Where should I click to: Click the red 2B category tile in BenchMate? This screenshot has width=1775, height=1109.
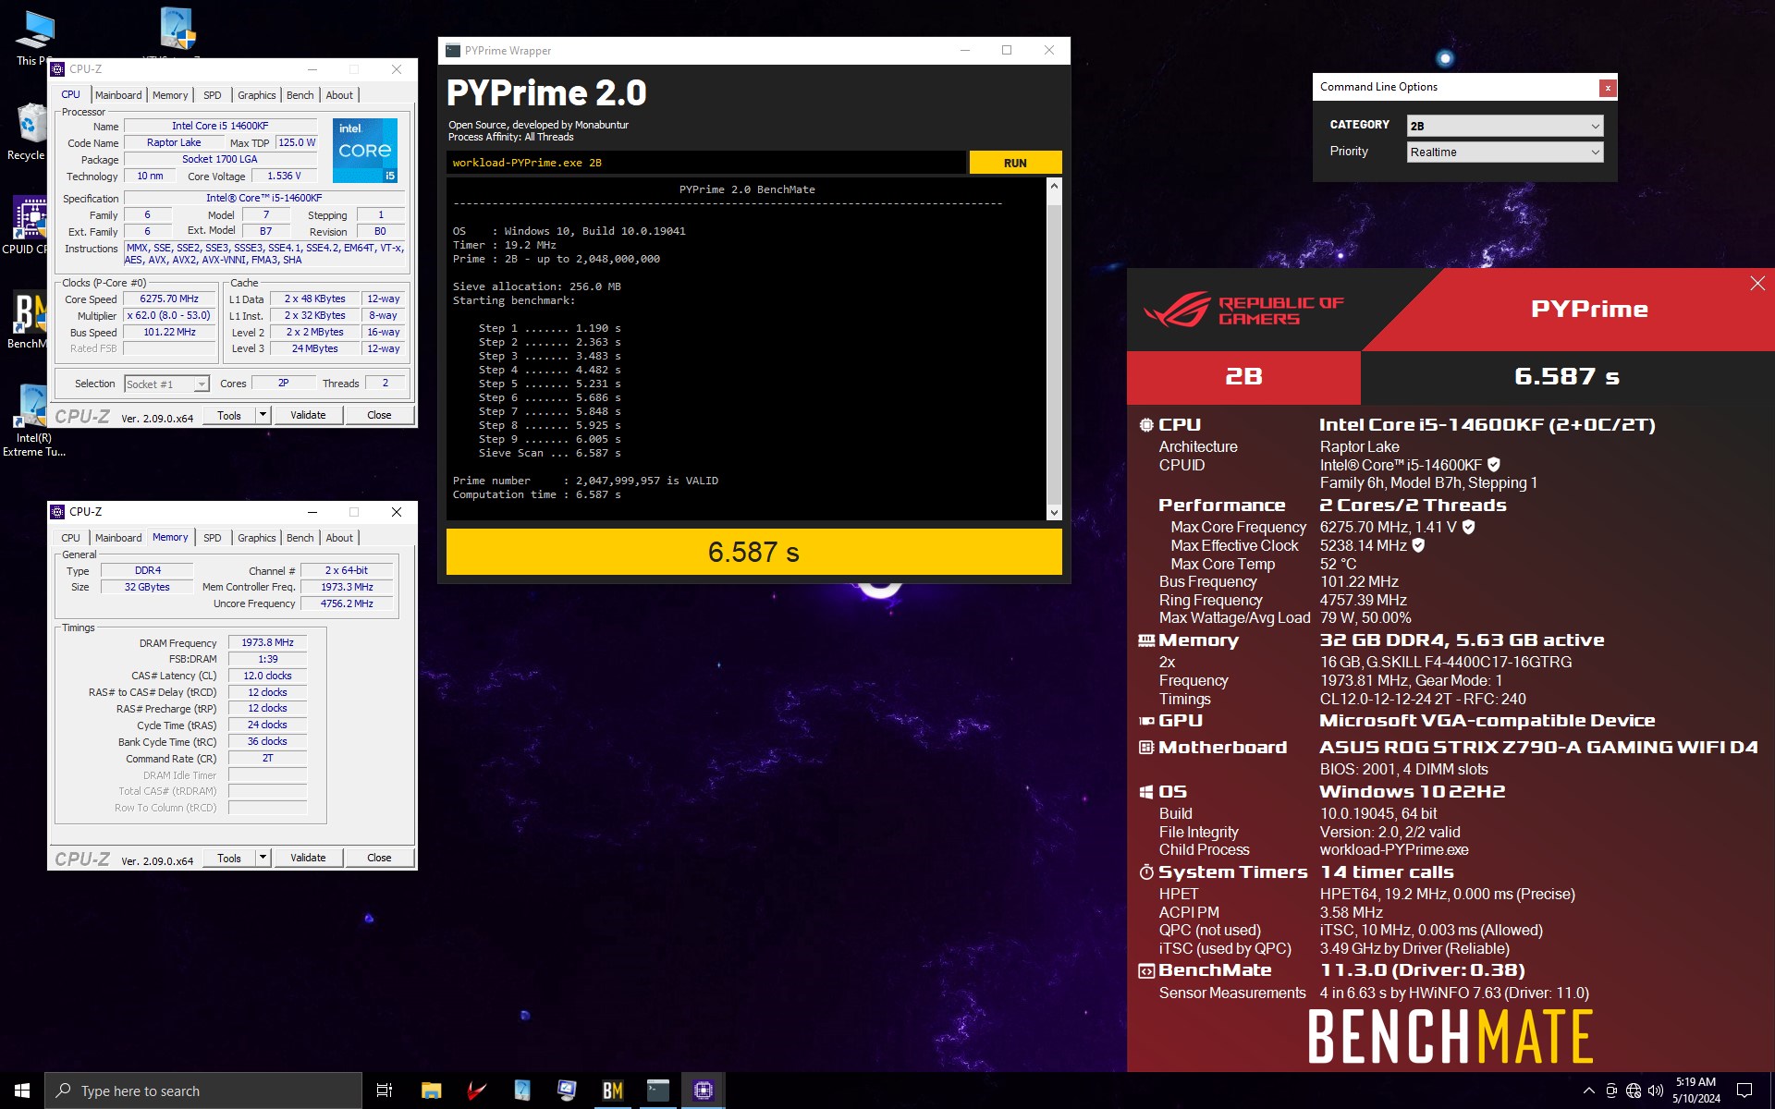coord(1243,377)
